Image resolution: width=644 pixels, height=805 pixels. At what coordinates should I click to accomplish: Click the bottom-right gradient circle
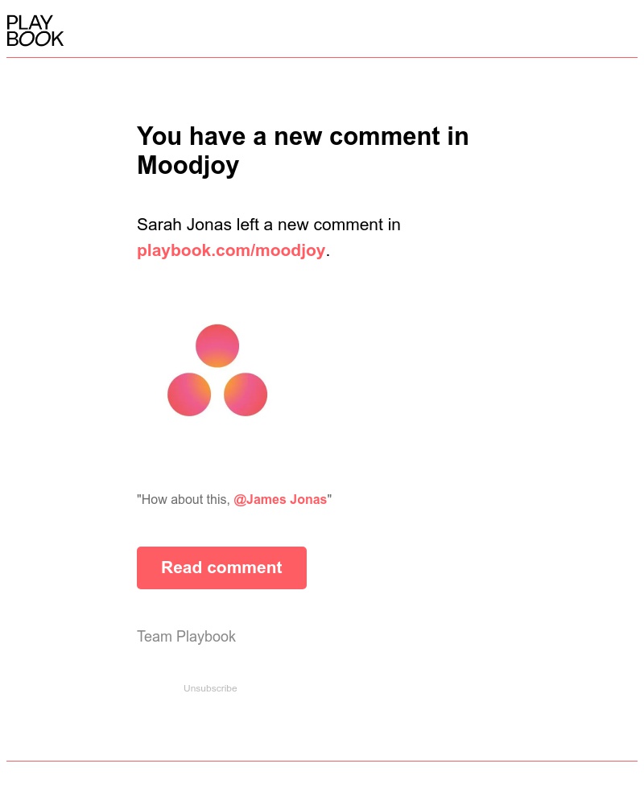[246, 394]
